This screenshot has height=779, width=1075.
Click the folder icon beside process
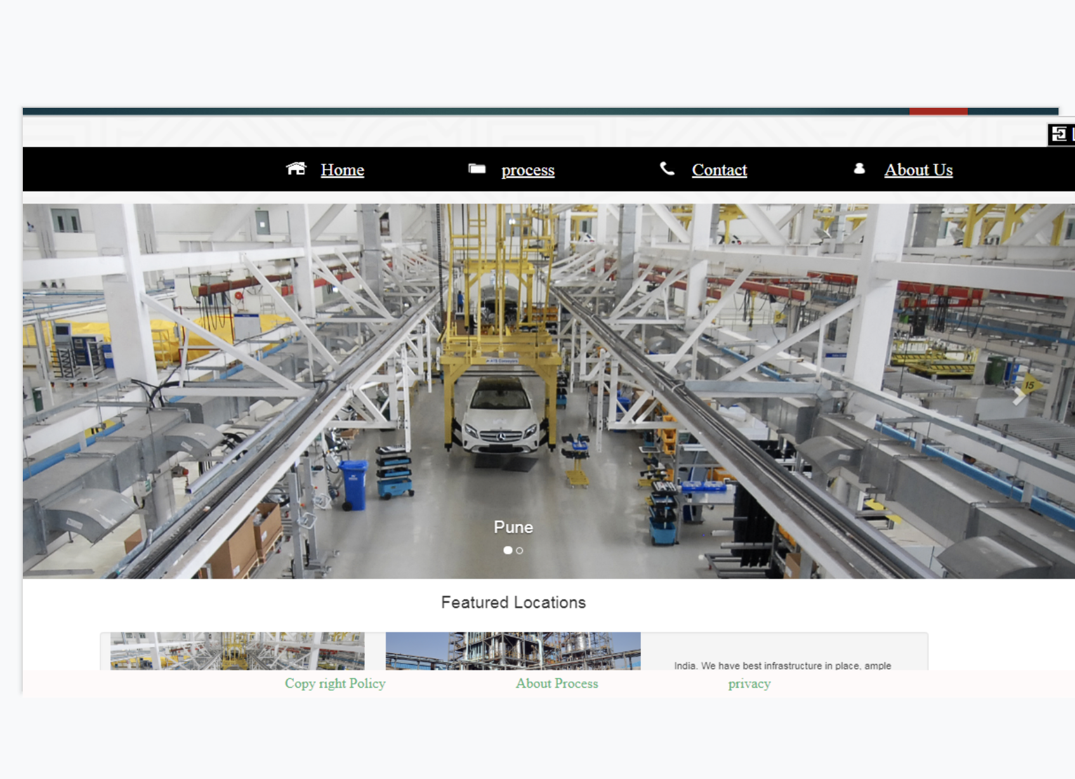[477, 168]
